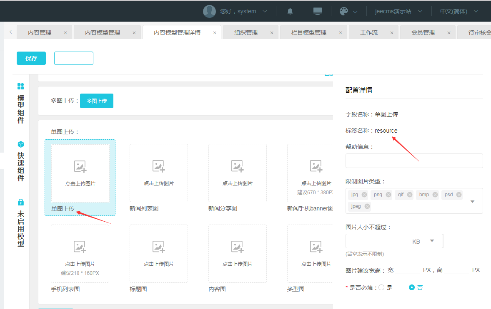
Task: Remove the jpg image type tag
Action: click(364, 195)
